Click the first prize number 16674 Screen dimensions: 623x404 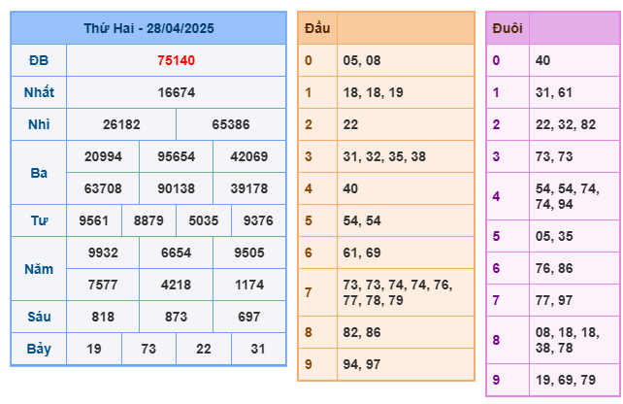[x=176, y=92]
